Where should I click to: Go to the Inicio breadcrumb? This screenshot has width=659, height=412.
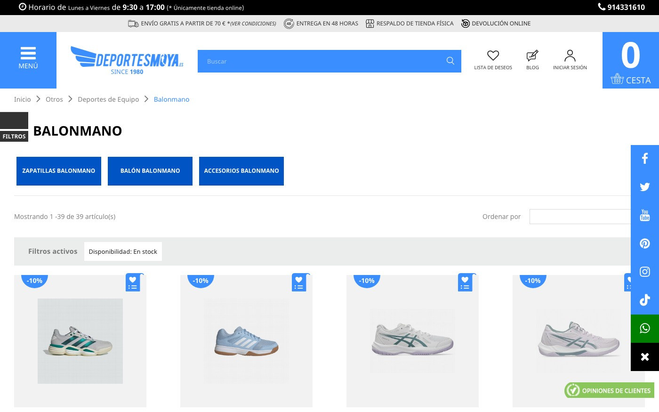tap(23, 99)
